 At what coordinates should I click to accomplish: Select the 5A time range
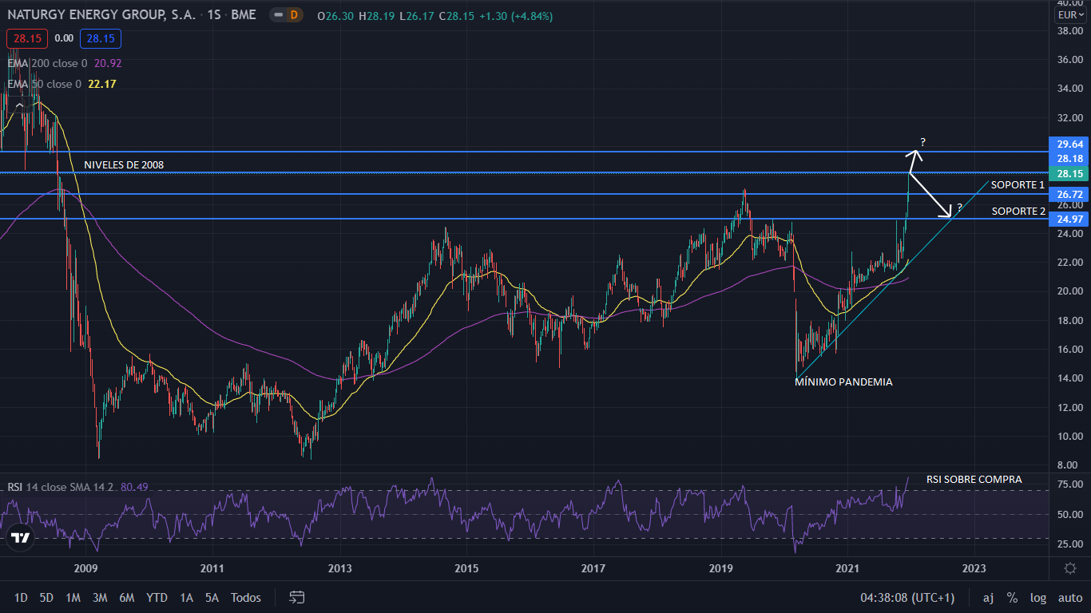point(212,597)
